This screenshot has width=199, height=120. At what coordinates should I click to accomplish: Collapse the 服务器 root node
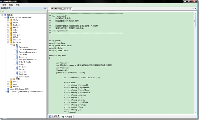2,15
